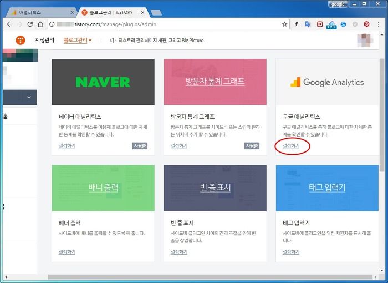Maximize the Chrome window
Image resolution: width=388 pixels, height=283 pixels.
(x=364, y=4)
